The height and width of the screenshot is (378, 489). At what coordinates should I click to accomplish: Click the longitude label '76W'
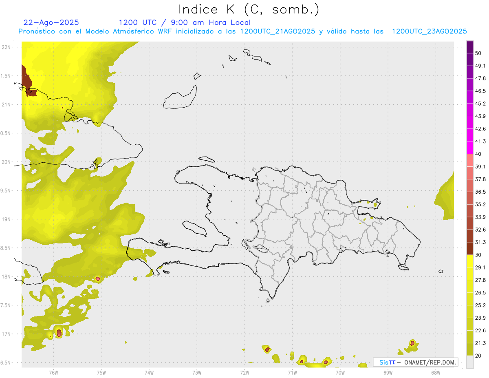[x=53, y=373]
